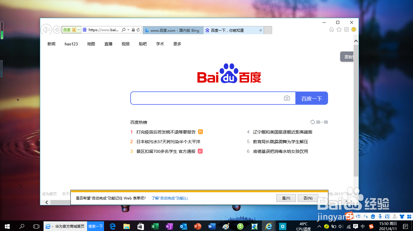Open the taskbar search magnifier
The image size is (413, 231).
coord(22,226)
